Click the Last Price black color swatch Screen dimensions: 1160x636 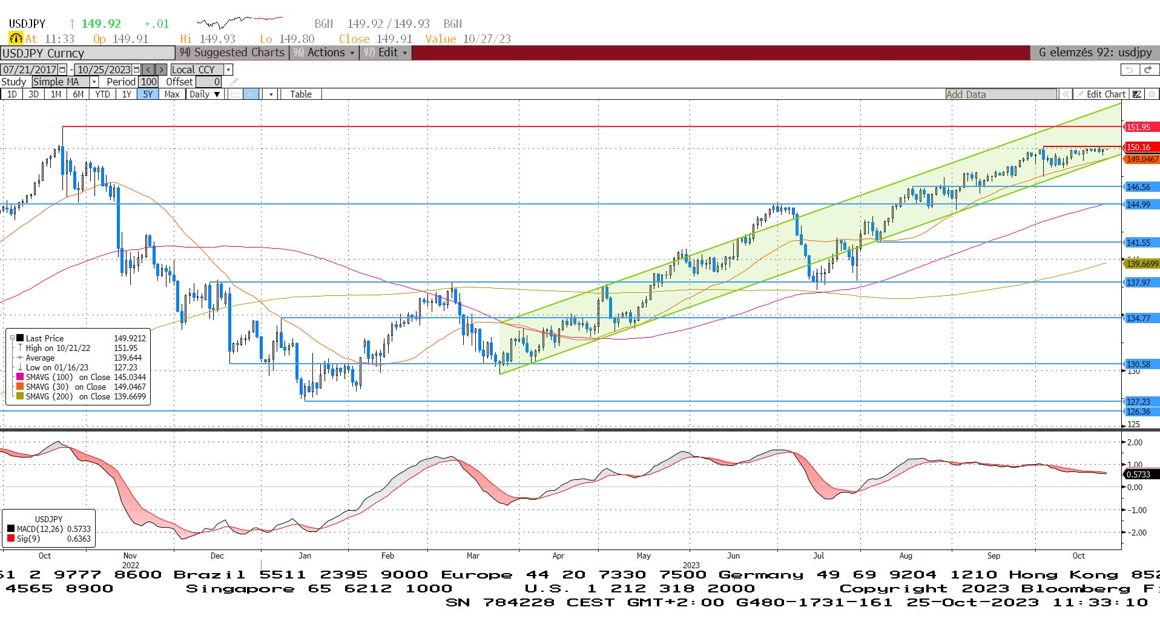tap(20, 338)
